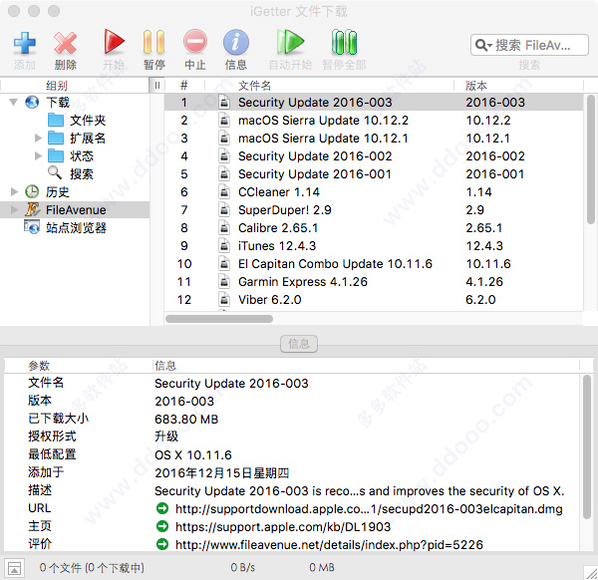This screenshot has width=598, height=580.
Task: Sort by the 文件名 column header
Action: 330,86
